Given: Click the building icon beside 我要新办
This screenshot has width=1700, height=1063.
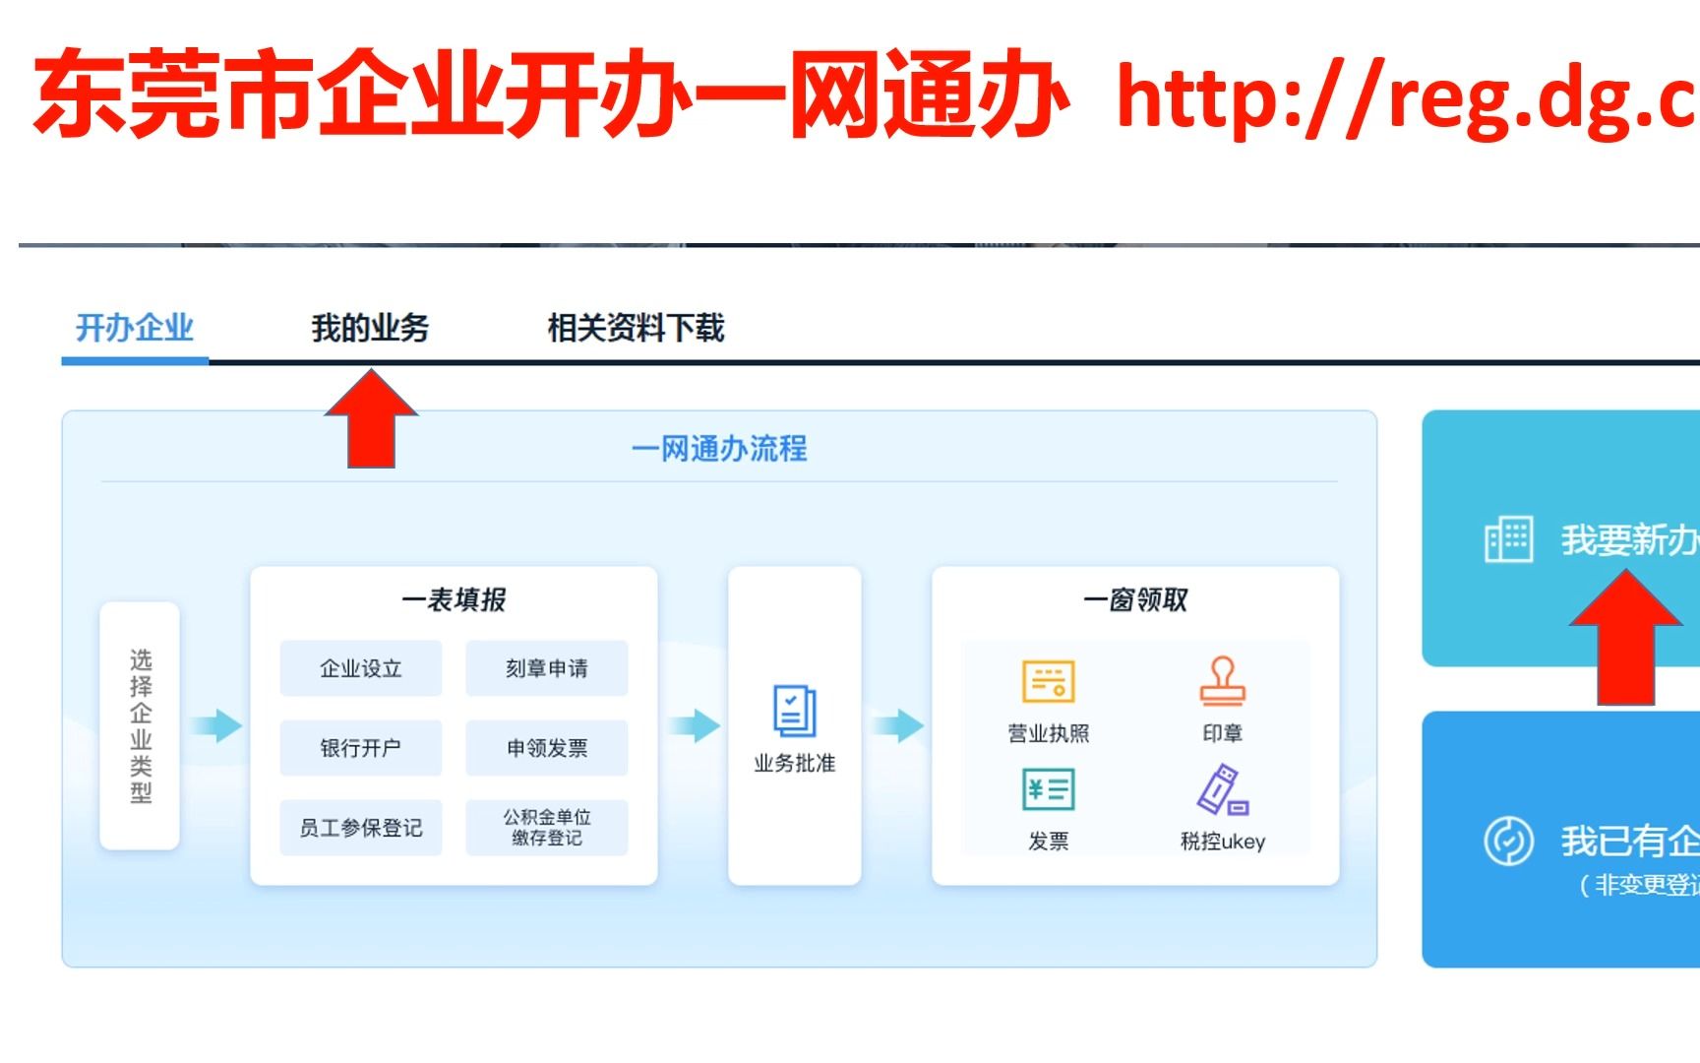Looking at the screenshot, I should coord(1508,539).
